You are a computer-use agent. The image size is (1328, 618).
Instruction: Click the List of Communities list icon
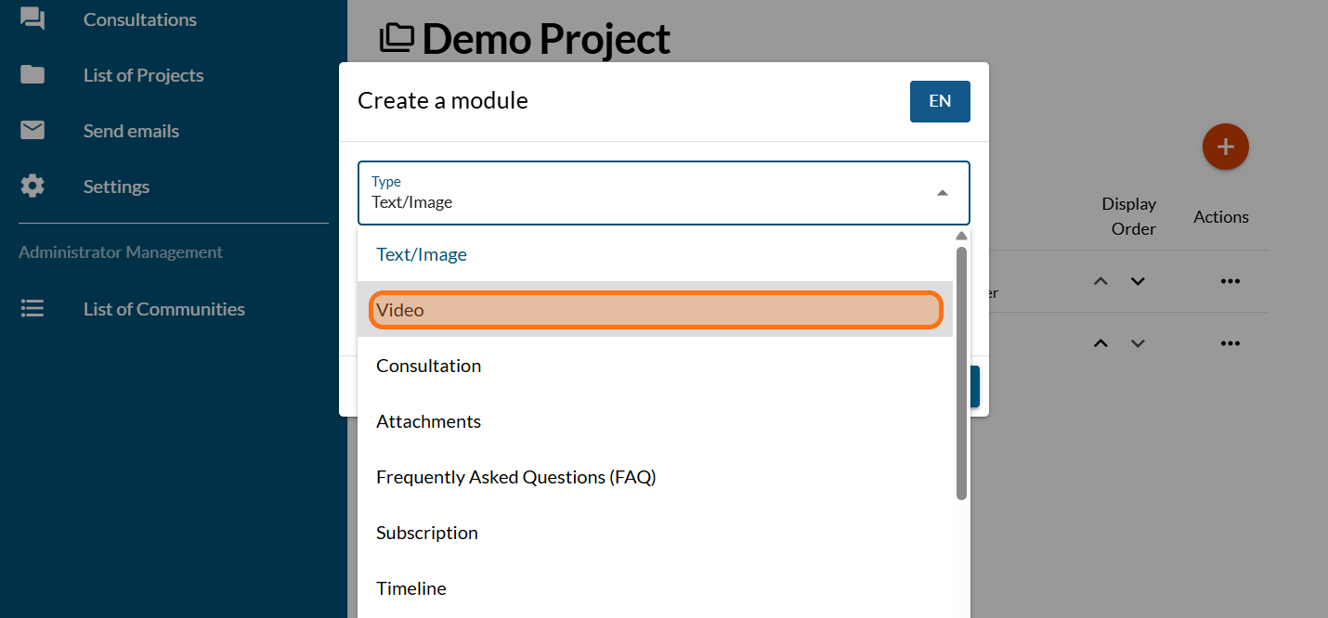tap(33, 309)
